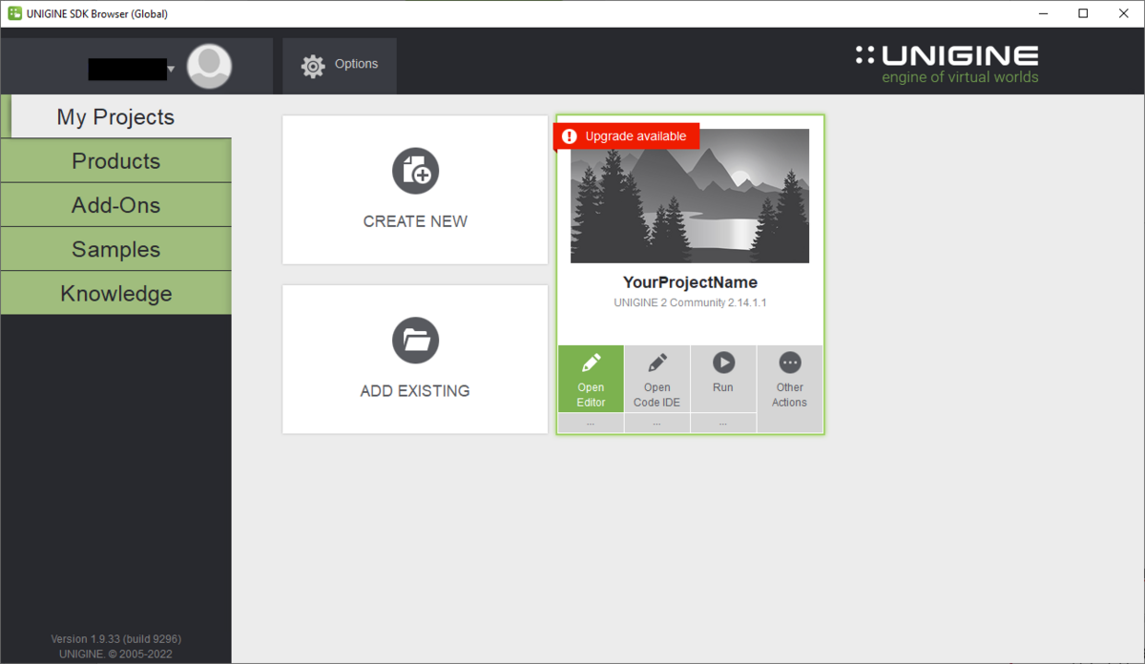Expand options below Open Code IDE

656,423
